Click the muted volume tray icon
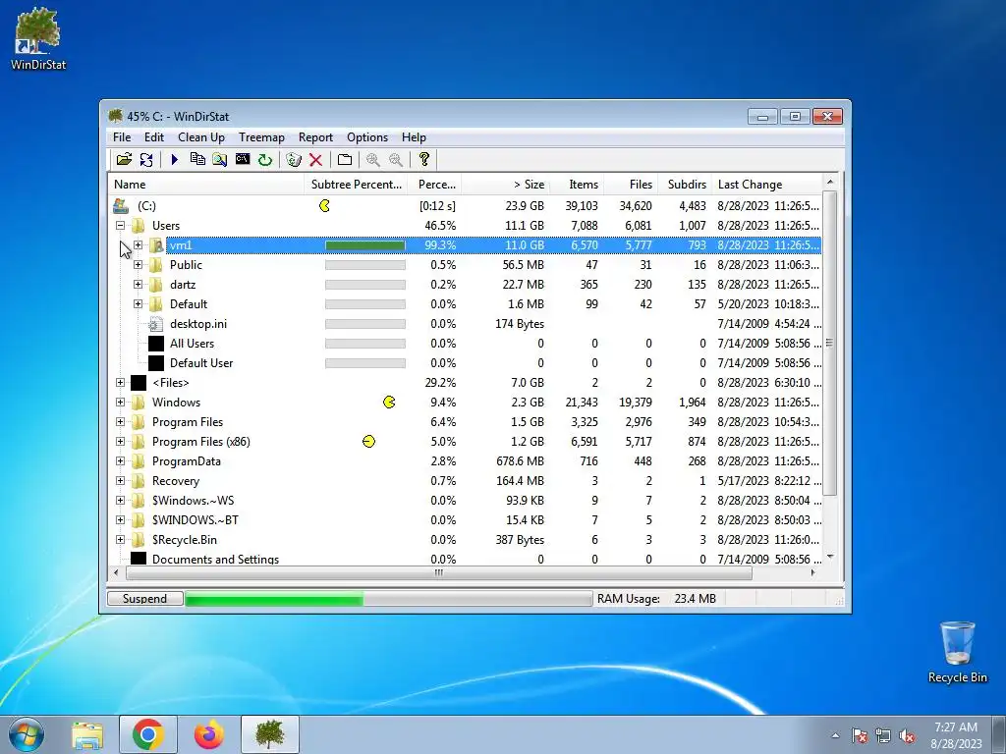The width and height of the screenshot is (1006, 754). click(907, 735)
